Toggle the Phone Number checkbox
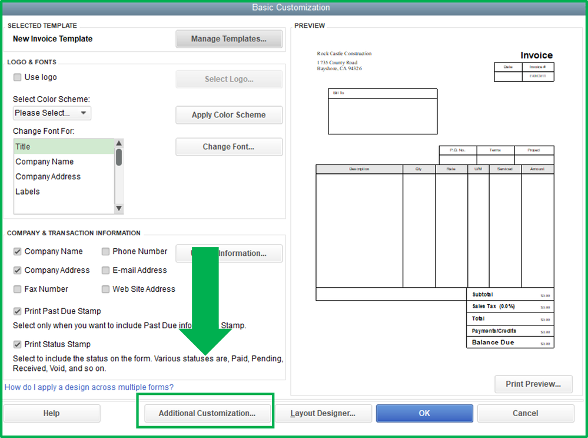This screenshot has height=438, width=588. [x=106, y=252]
